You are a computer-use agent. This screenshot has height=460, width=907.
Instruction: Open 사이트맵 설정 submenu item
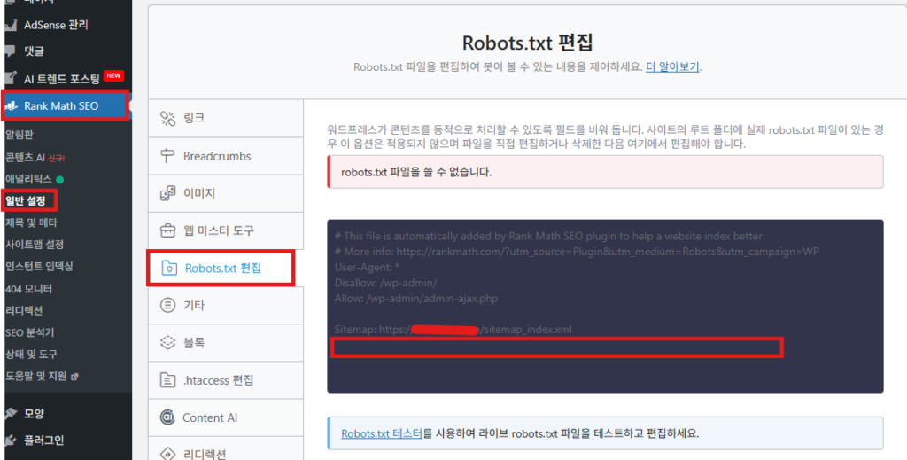pyautogui.click(x=35, y=245)
